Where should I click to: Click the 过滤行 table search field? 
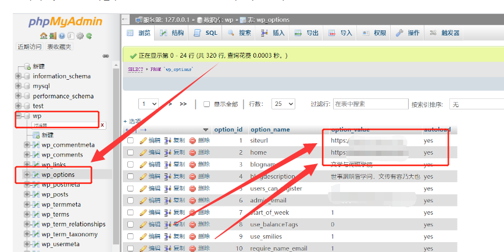point(371,104)
